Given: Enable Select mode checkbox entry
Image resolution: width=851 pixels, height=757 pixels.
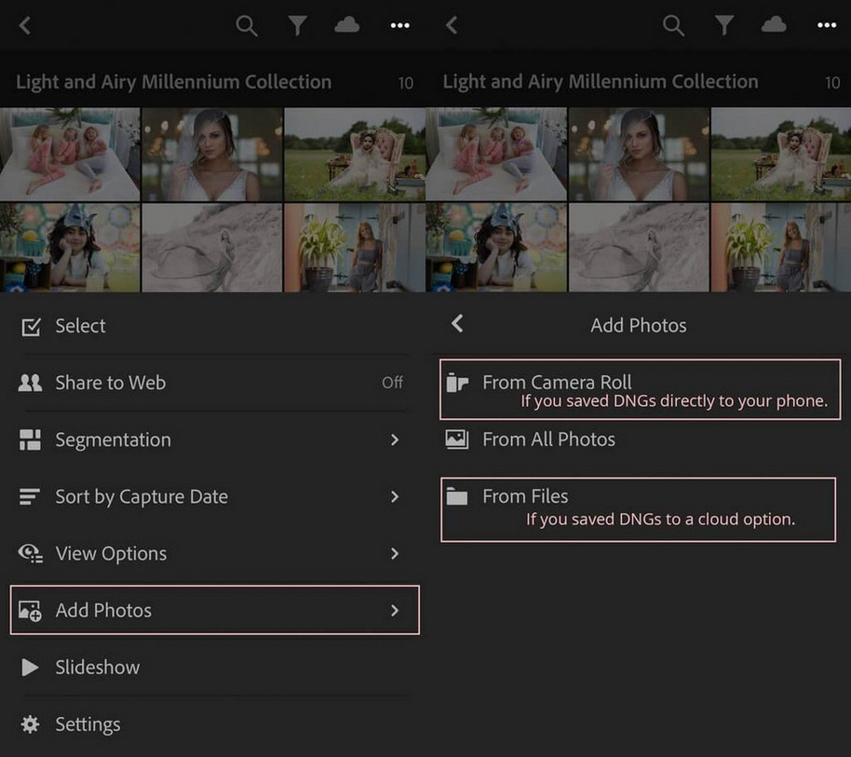Looking at the screenshot, I should coord(80,326).
